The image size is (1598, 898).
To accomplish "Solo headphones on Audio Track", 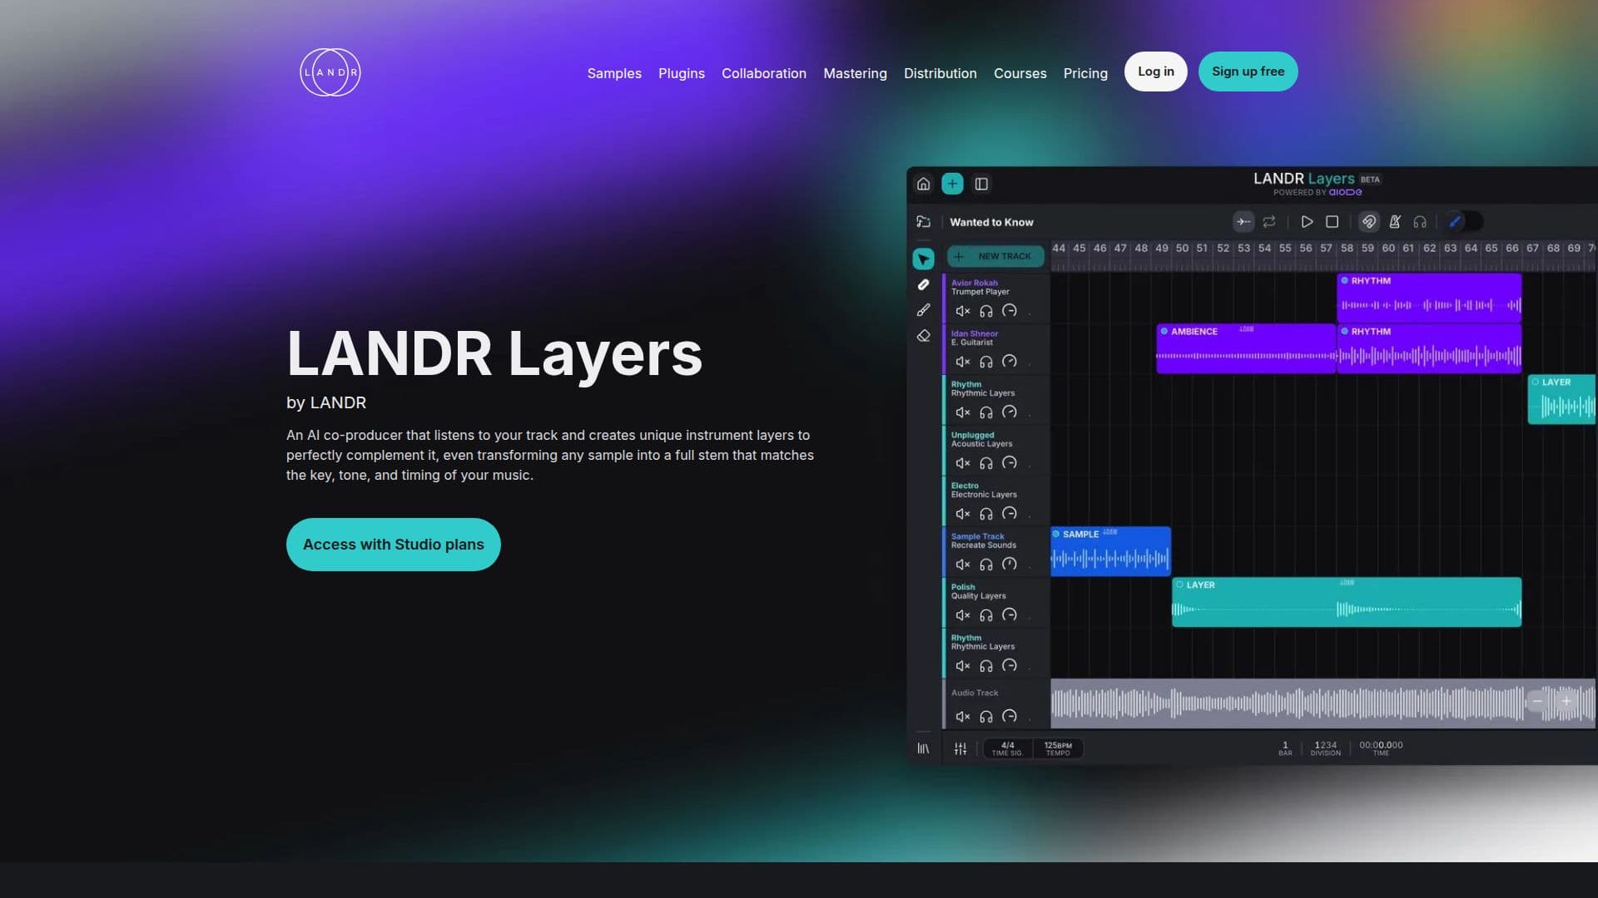I will coord(986,717).
